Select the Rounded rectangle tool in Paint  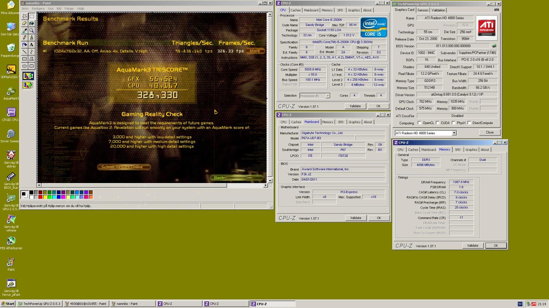(x=32, y=66)
